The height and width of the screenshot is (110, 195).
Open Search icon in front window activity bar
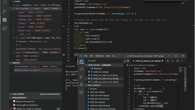[81, 69]
